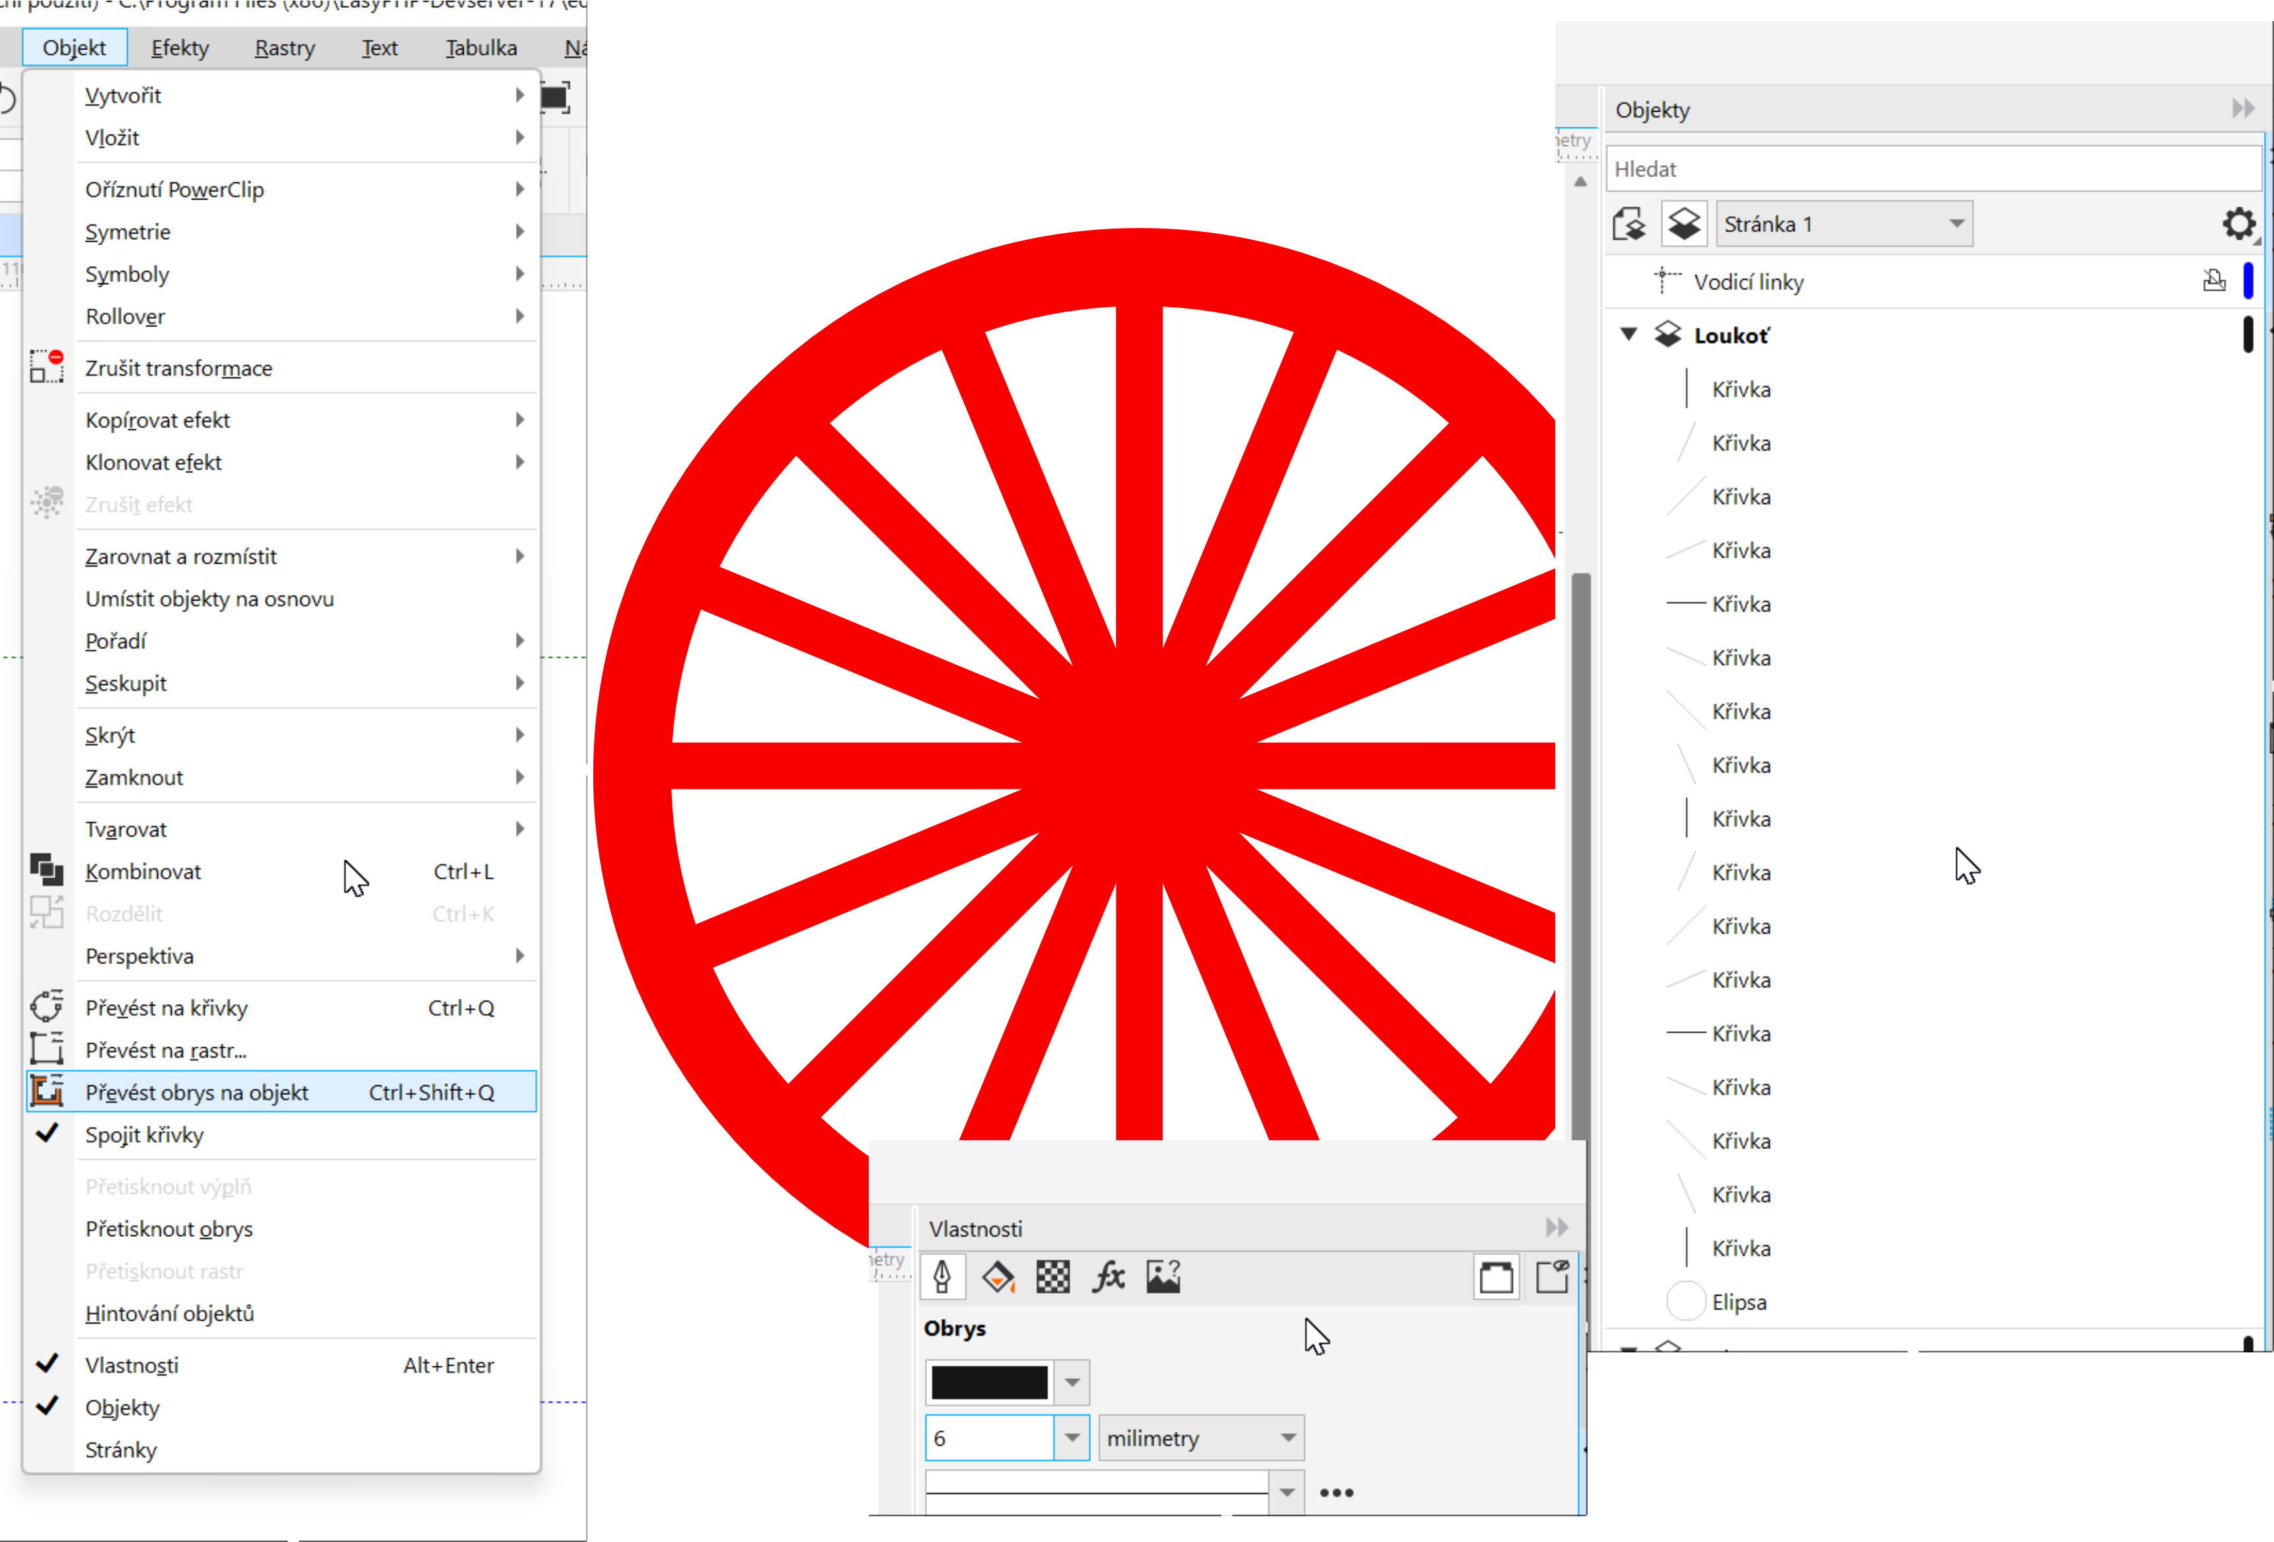2274x1542 pixels.
Task: Toggle the Objekty docker checkmark
Action: [47, 1406]
